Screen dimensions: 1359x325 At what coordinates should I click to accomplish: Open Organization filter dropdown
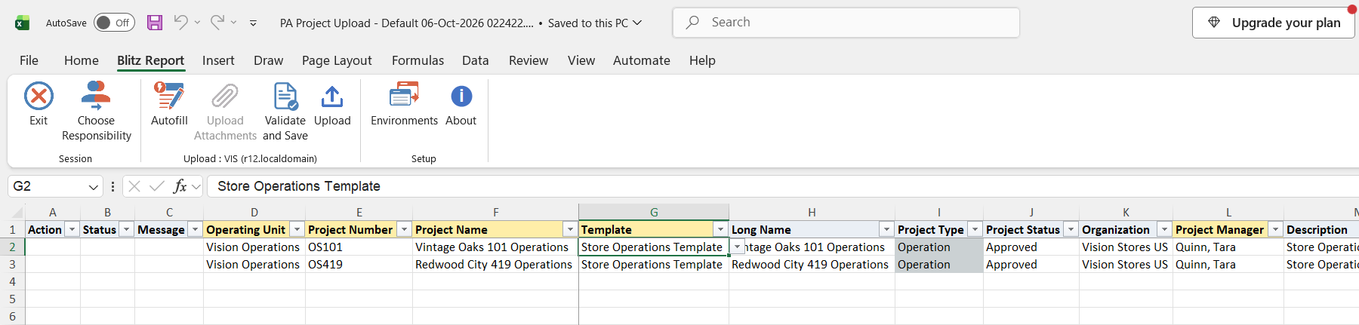pos(1164,229)
